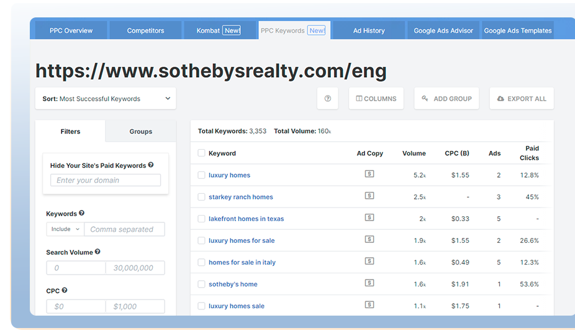
Task: Click the Total Volume: 160k text
Action: (x=302, y=131)
